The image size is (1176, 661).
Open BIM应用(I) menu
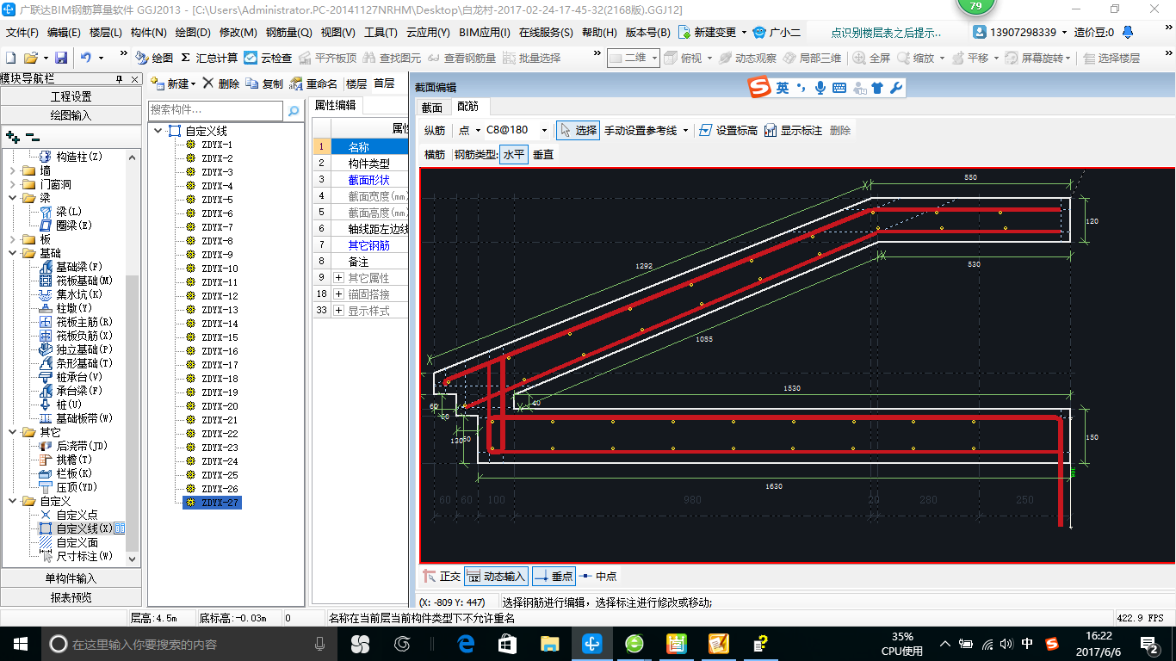click(x=485, y=33)
